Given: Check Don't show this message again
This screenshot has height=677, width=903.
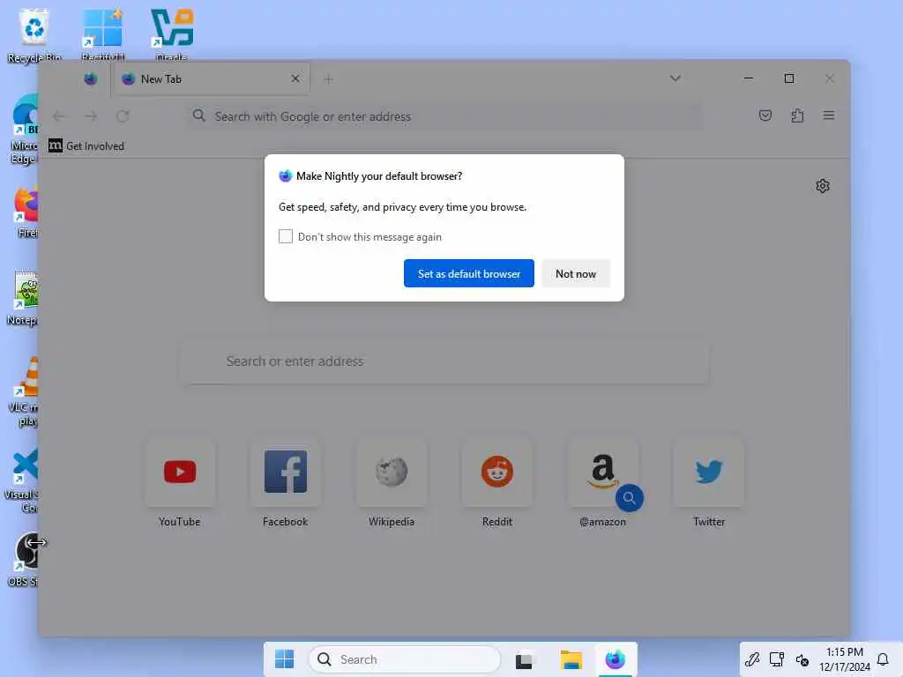Looking at the screenshot, I should tap(286, 236).
